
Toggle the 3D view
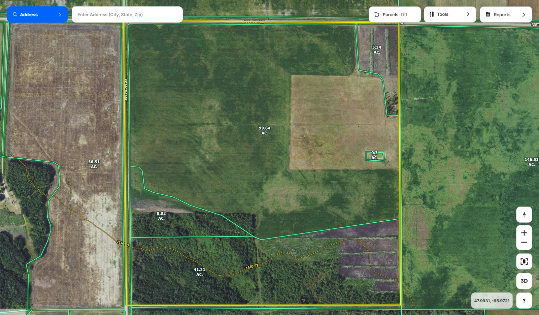point(524,281)
